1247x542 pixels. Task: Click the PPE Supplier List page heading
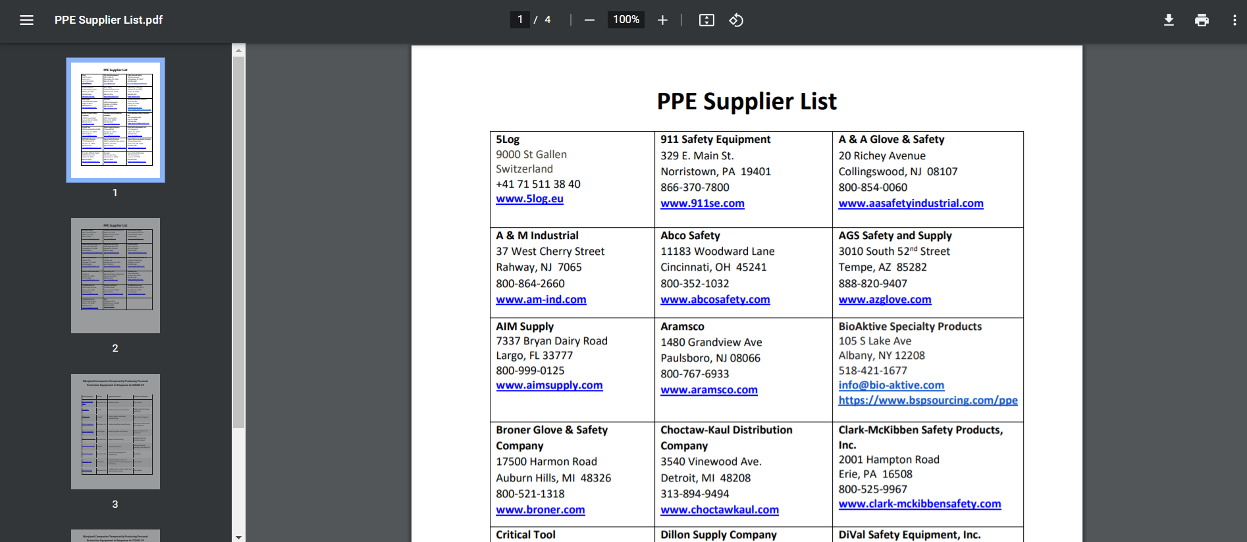tap(747, 101)
